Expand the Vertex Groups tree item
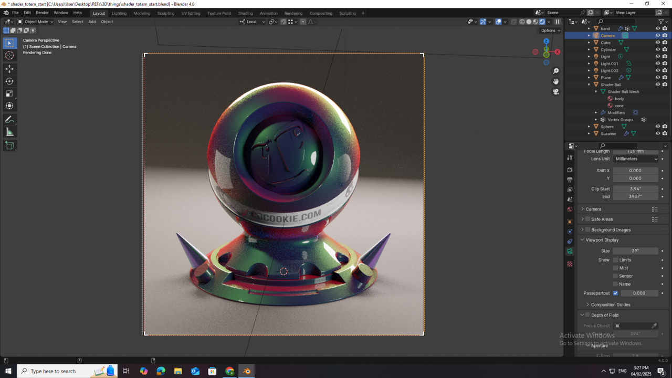Screen dimensions: 672x378 click(x=596, y=120)
